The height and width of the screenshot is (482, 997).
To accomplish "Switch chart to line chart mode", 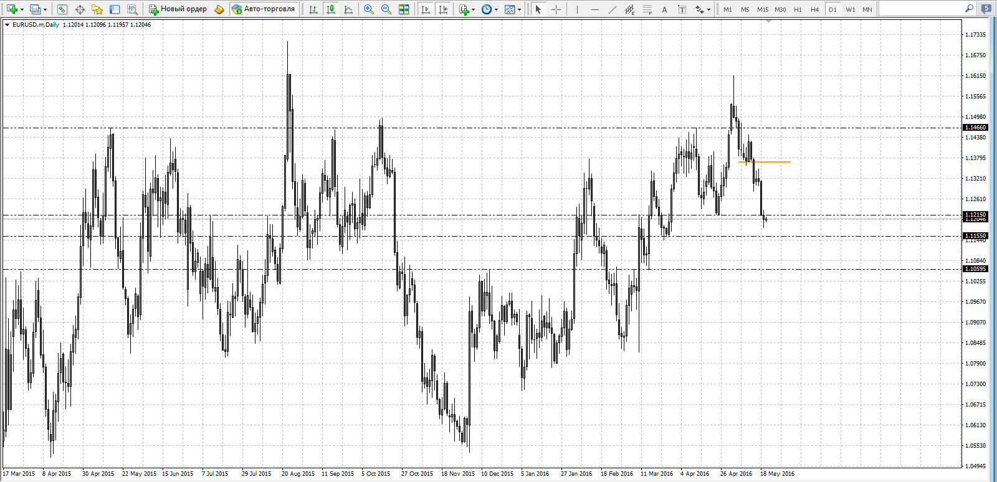I will [348, 9].
